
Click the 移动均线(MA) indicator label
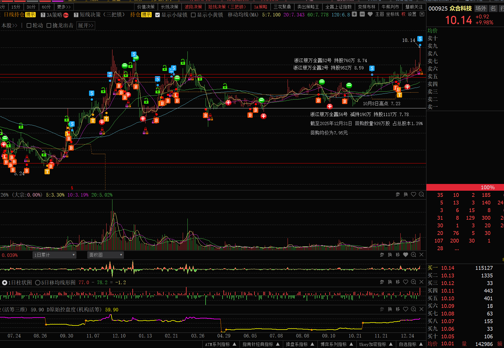pos(243,15)
